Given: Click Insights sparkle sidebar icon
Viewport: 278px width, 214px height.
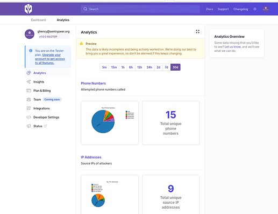Looking at the screenshot, I should pos(28,82).
